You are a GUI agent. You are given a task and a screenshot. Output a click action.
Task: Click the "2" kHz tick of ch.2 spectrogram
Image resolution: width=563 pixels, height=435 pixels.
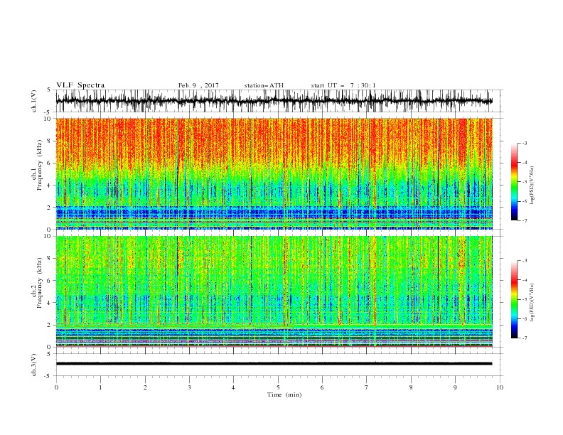coord(49,325)
